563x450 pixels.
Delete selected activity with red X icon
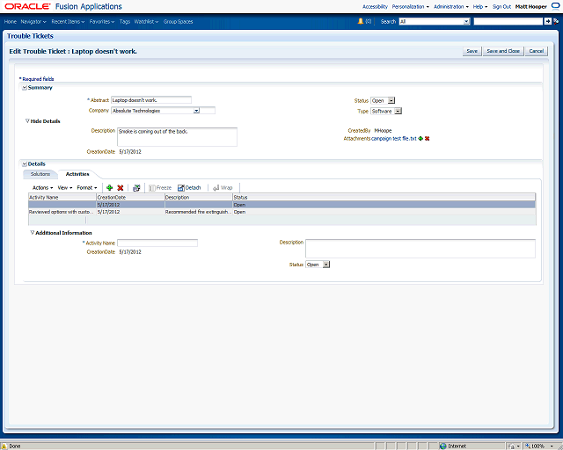(x=121, y=188)
